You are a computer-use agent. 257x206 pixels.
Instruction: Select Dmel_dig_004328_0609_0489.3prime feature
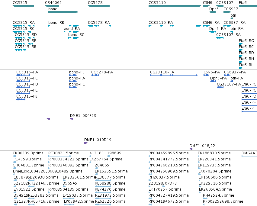pos(14,174)
